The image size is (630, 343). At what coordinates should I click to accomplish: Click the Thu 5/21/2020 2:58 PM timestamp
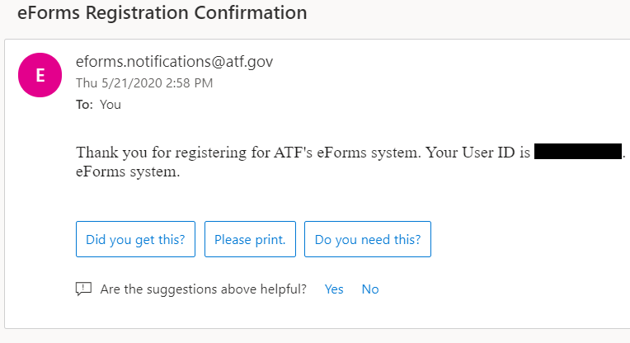(144, 83)
